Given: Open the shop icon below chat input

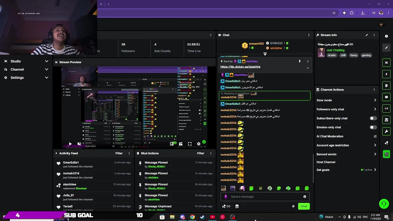Looking at the screenshot, I should click(237, 206).
